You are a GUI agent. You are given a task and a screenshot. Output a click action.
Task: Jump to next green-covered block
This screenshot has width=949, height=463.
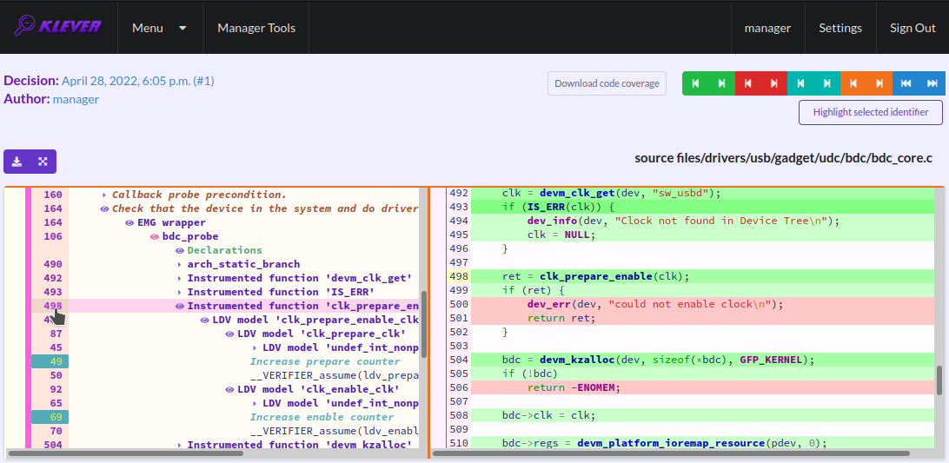[x=721, y=83]
